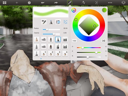Click the Opacity slider track
This screenshot has width=128, height=96.
(x=51, y=34)
